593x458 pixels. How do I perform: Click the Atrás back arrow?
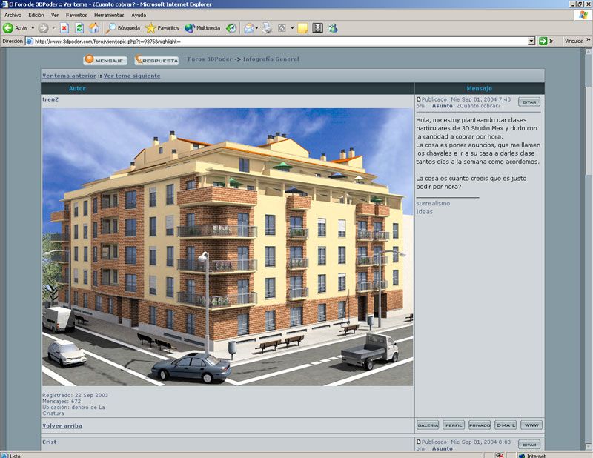[8, 28]
